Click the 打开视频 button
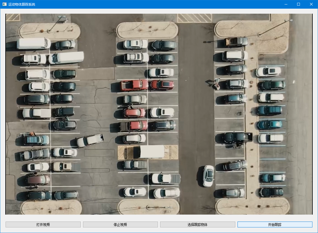The height and width of the screenshot is (233, 318). [x=43, y=225]
